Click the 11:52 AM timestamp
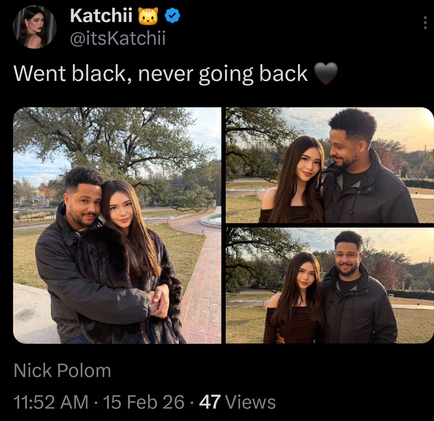 51,402
